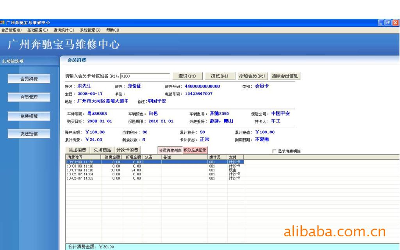The height and width of the screenshot is (250, 400).
Task: Click the app icon in the title bar
Action: (x=2, y=23)
